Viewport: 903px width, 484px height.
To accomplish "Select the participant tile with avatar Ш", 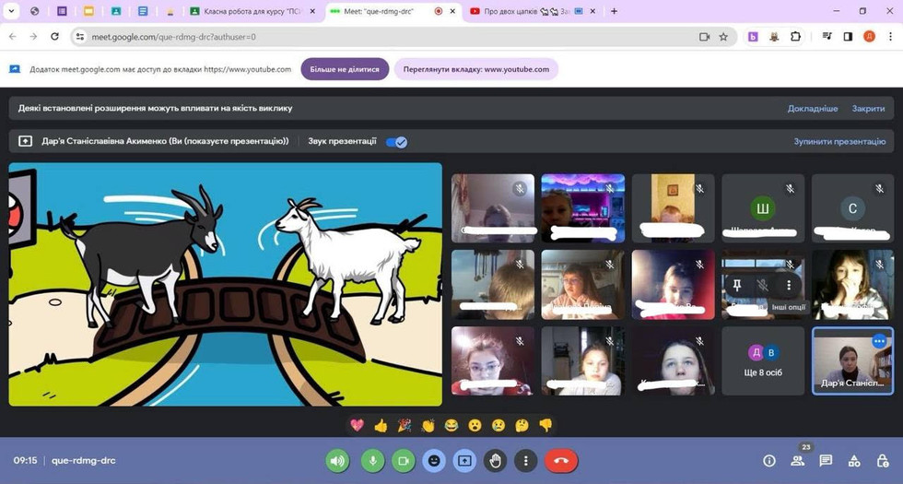I will (763, 208).
